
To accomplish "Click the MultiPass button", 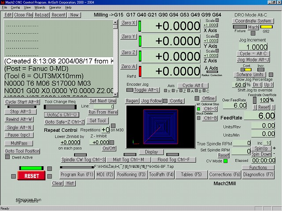I will click(19, 143).
